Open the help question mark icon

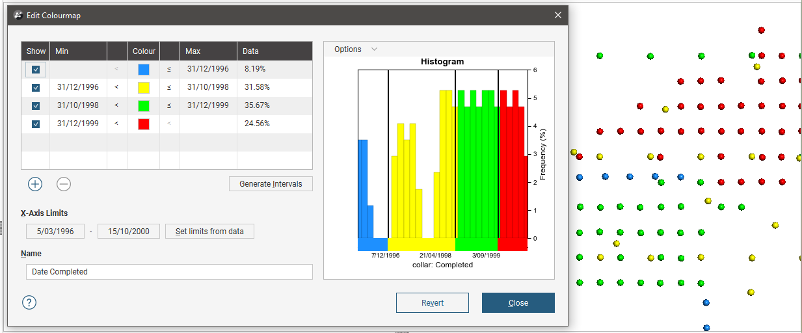[29, 302]
